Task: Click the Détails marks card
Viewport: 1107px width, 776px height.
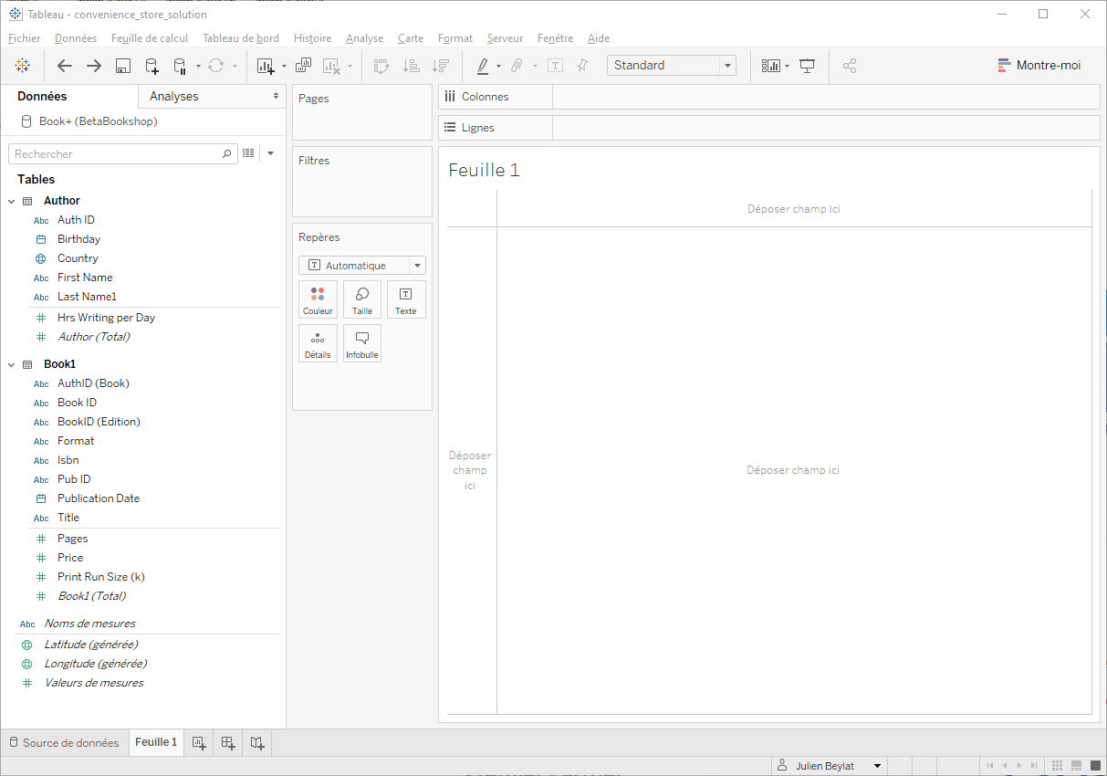Action: tap(318, 343)
